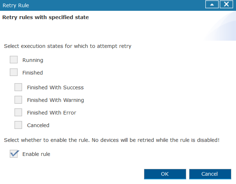
Task: Click the 'Finished With Success' label text
Action: pyautogui.click(x=55, y=87)
